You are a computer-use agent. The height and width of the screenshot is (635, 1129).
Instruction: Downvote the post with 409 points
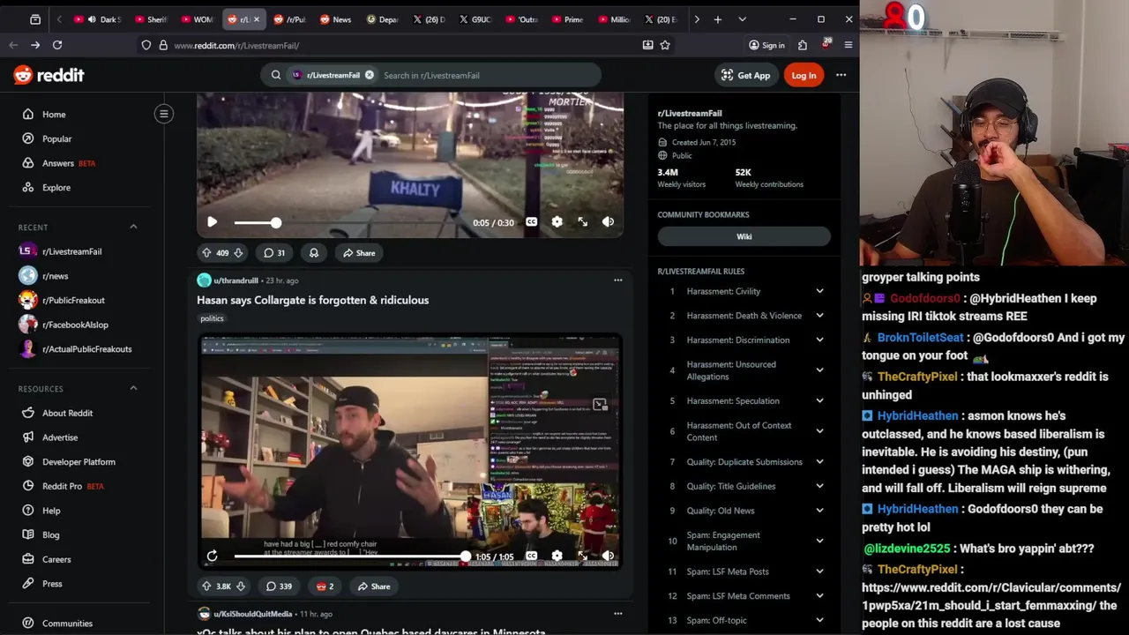click(237, 253)
